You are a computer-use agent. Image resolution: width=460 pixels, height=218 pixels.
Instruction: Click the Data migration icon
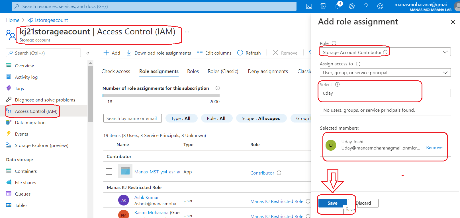tap(9, 123)
